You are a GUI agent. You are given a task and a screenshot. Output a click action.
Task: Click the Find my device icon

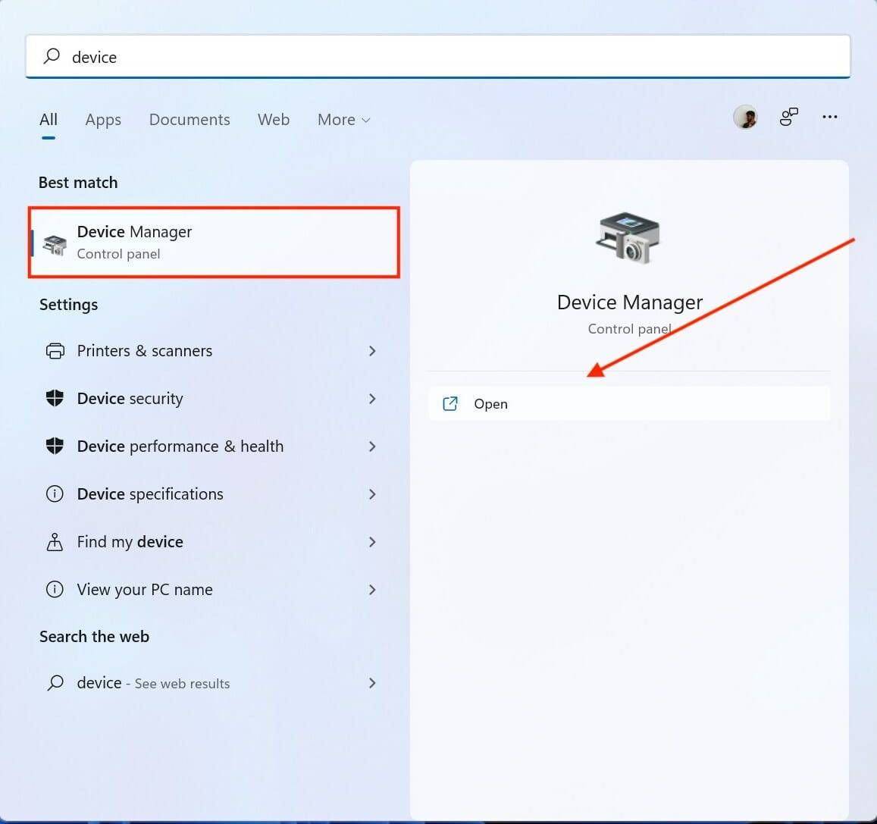[x=55, y=541]
